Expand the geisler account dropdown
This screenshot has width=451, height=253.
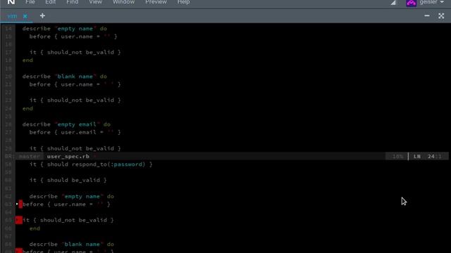[x=431, y=2]
